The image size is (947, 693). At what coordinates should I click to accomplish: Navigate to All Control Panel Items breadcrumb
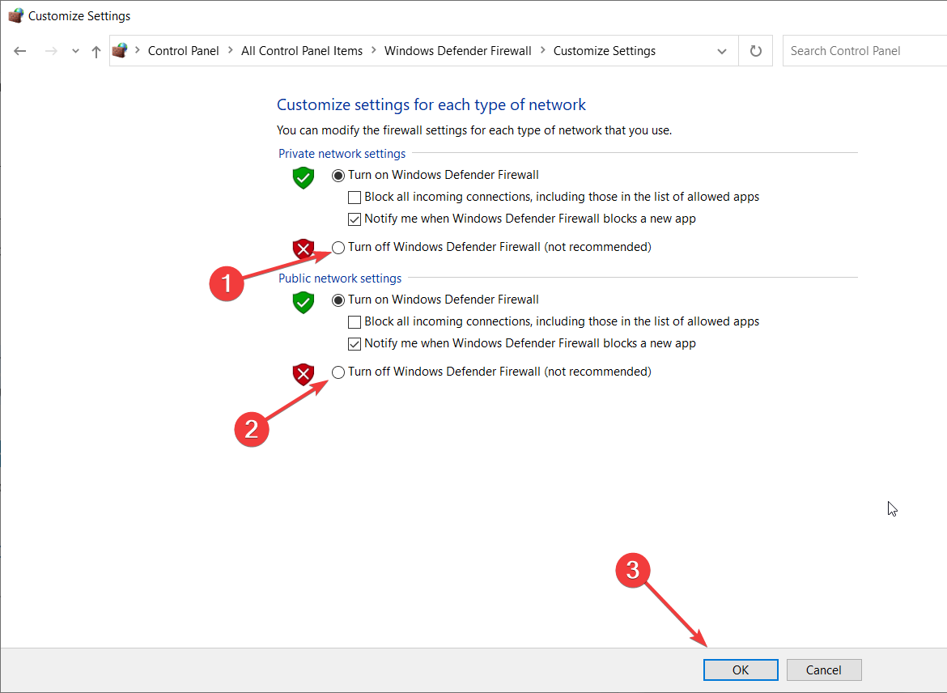302,51
